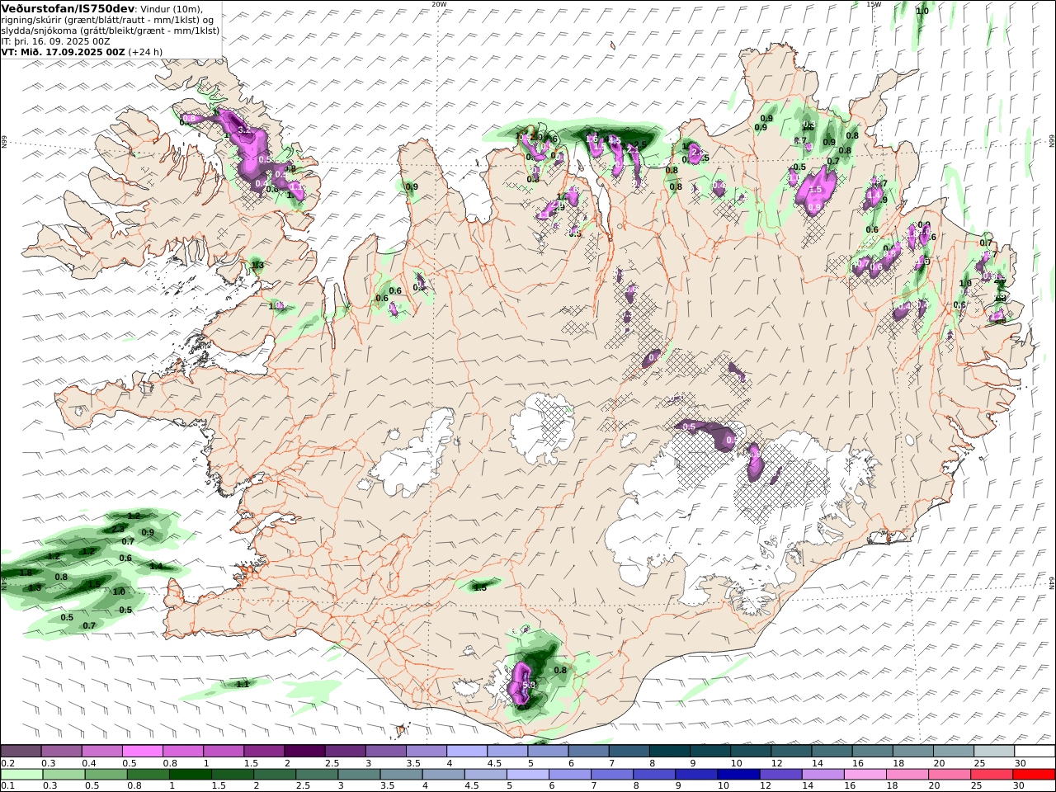
Task: Click the white 30 swatch in upper scale
Action: [x=1033, y=751]
